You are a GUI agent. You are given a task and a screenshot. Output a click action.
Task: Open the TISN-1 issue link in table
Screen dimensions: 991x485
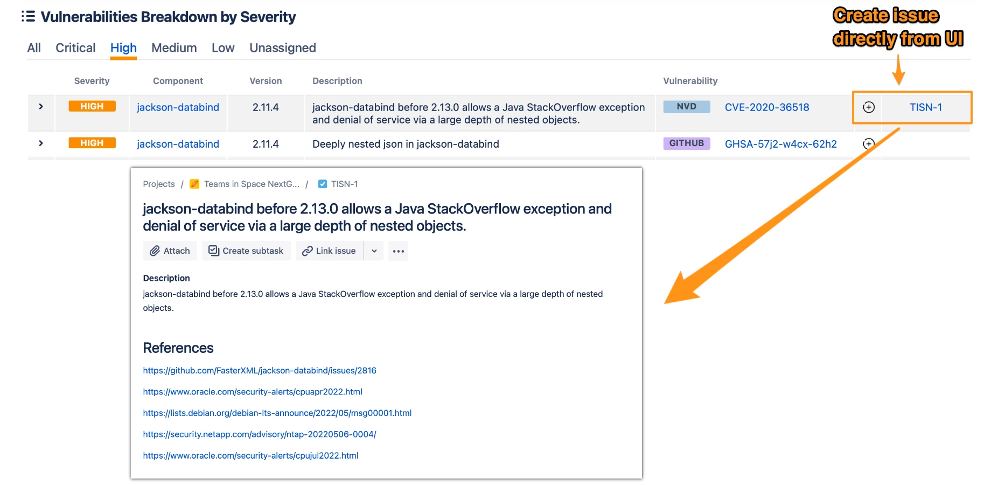click(925, 107)
